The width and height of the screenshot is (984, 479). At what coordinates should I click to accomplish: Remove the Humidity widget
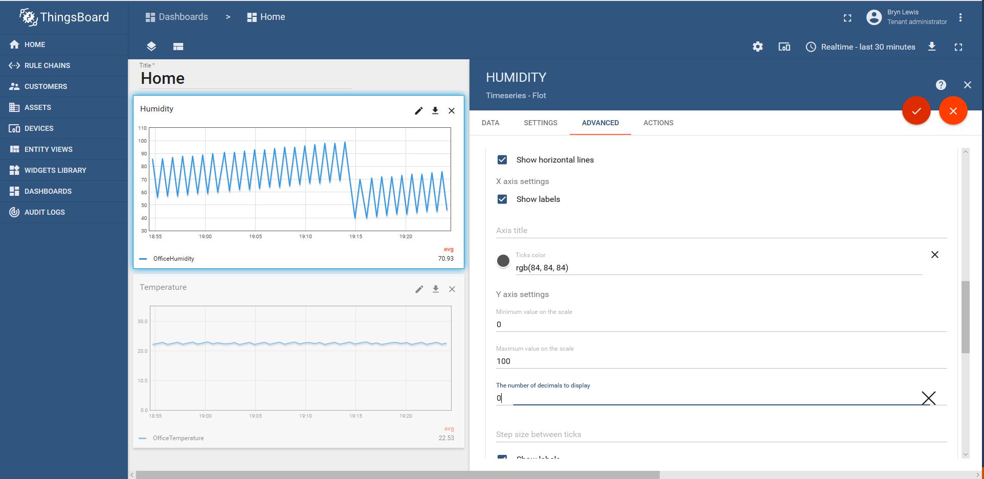pyautogui.click(x=452, y=110)
